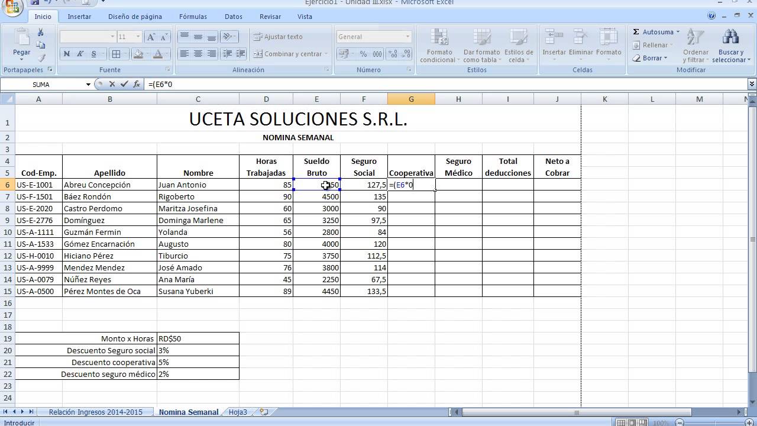Open Buscar y seleccionar binoculars menu
The height and width of the screenshot is (426, 757).
[731, 46]
